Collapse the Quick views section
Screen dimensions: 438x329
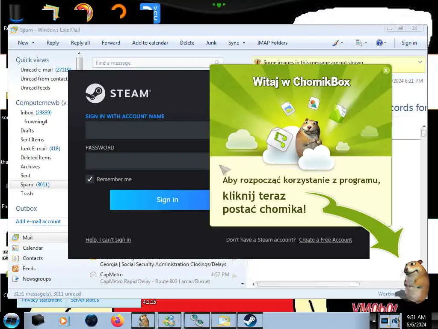pyautogui.click(x=32, y=60)
